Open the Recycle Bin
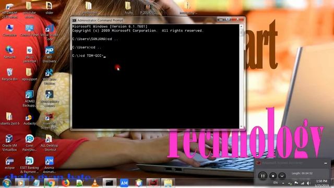Image resolution: width=334 pixels, height=188 pixels. tap(9, 74)
